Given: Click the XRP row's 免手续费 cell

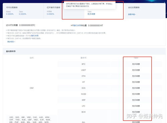Looking at the screenshot, I should 136,100.
